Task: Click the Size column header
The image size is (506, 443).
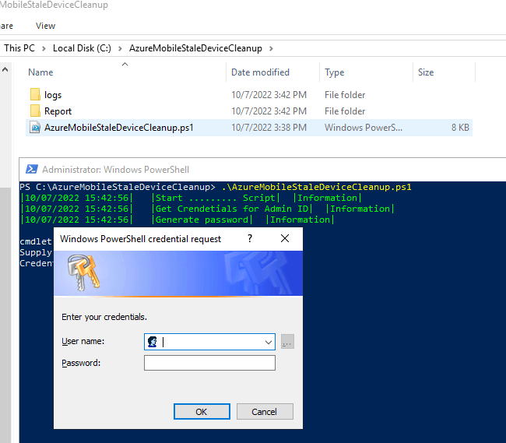Action: [x=426, y=72]
